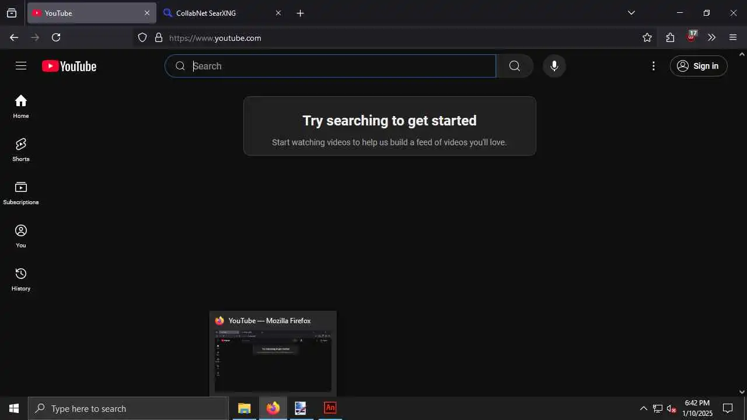Open the YouTube hamburger guide menu

[21, 66]
